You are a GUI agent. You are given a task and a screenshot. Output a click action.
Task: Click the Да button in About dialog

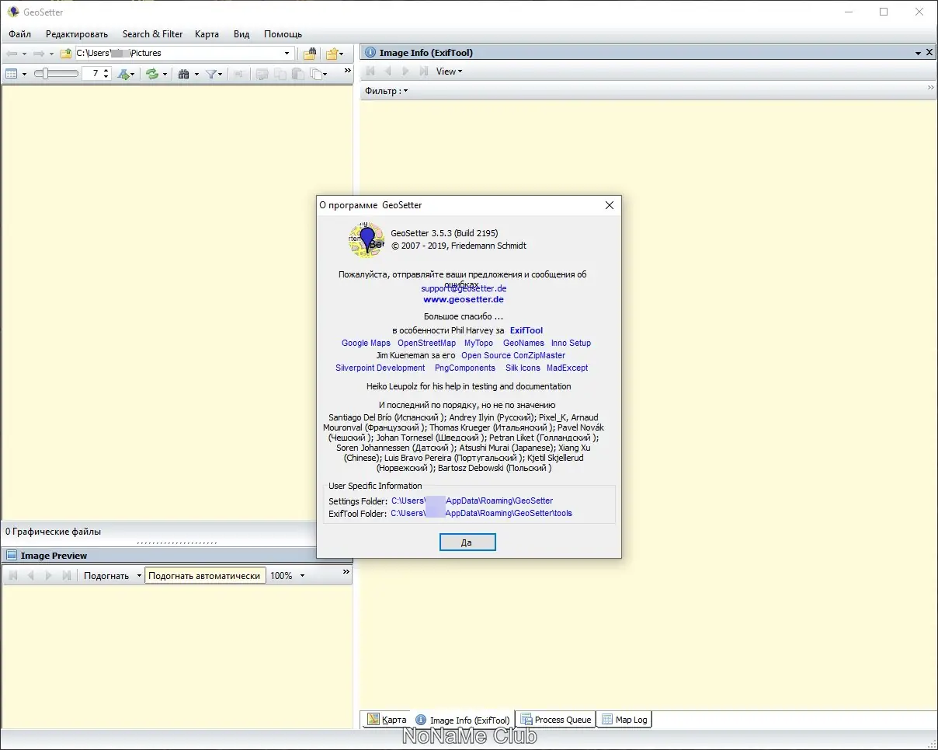tap(467, 542)
